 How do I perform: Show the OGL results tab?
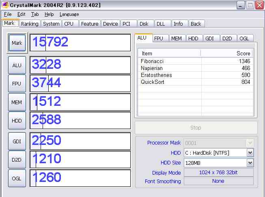244,38
